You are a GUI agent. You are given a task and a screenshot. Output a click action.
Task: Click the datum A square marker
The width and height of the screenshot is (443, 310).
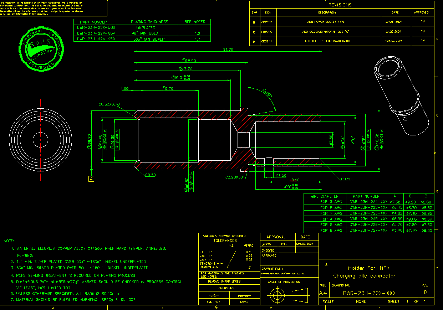pyautogui.click(x=92, y=179)
